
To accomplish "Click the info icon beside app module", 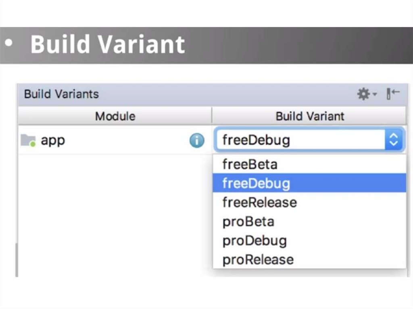I will [197, 141].
